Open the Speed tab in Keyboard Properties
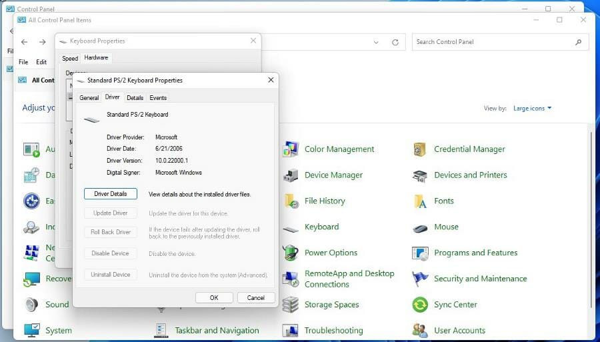Image resolution: width=600 pixels, height=342 pixels. pos(70,59)
